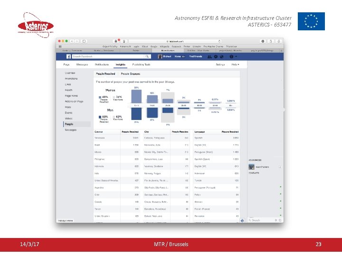Click the chat Search field

coord(261,220)
